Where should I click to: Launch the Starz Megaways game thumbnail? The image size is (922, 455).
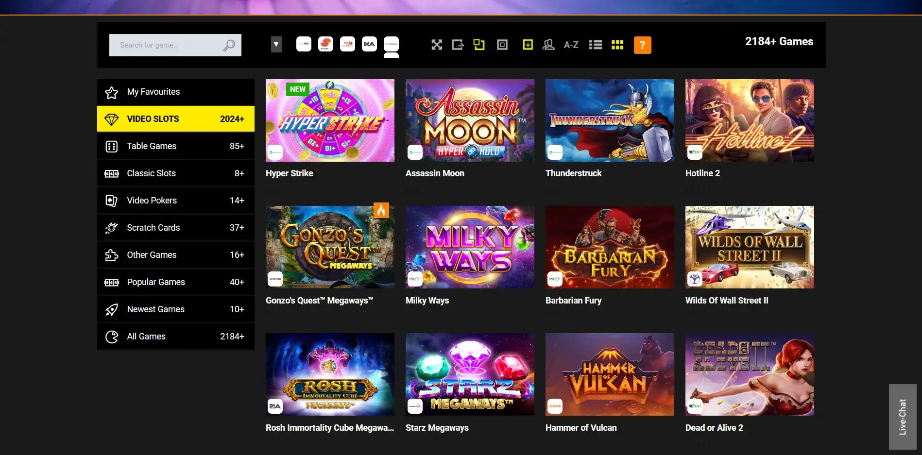470,374
